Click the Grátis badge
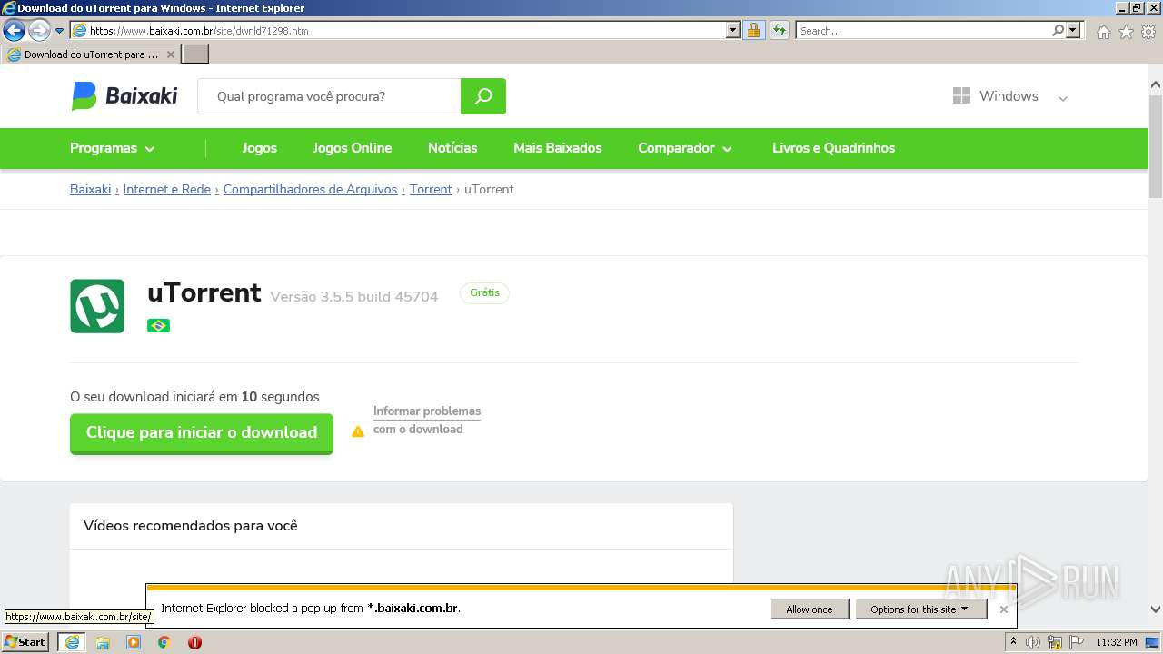Viewport: 1163px width, 654px height. [x=484, y=292]
